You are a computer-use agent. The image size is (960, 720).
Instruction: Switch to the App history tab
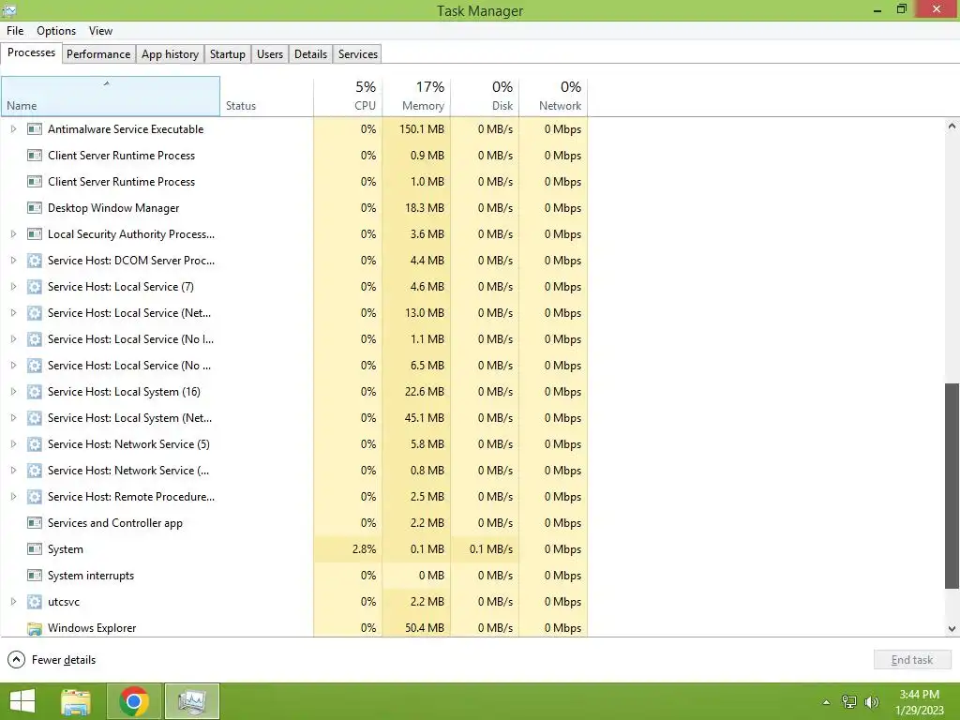(171, 54)
